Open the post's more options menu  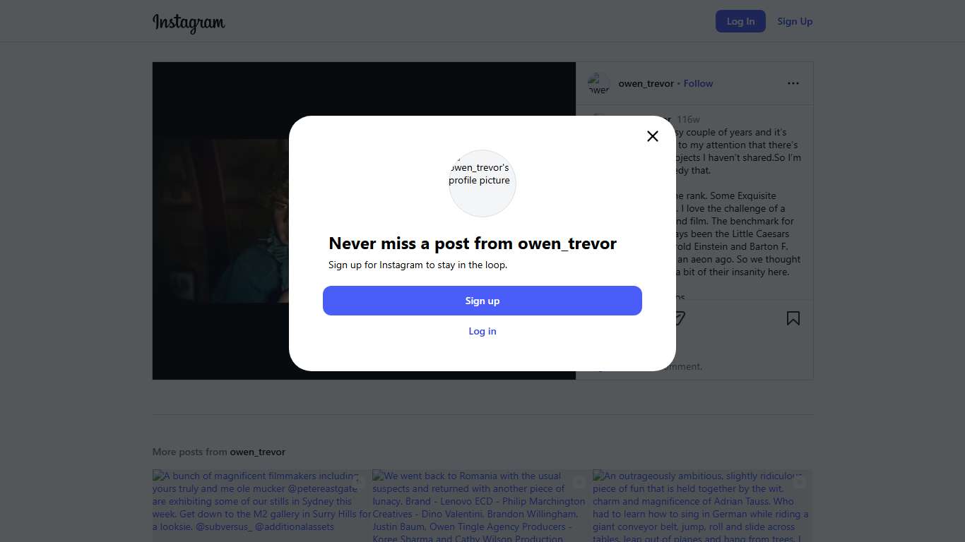793,83
